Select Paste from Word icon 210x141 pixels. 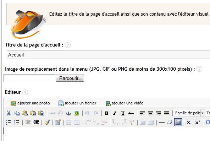(41, 113)
